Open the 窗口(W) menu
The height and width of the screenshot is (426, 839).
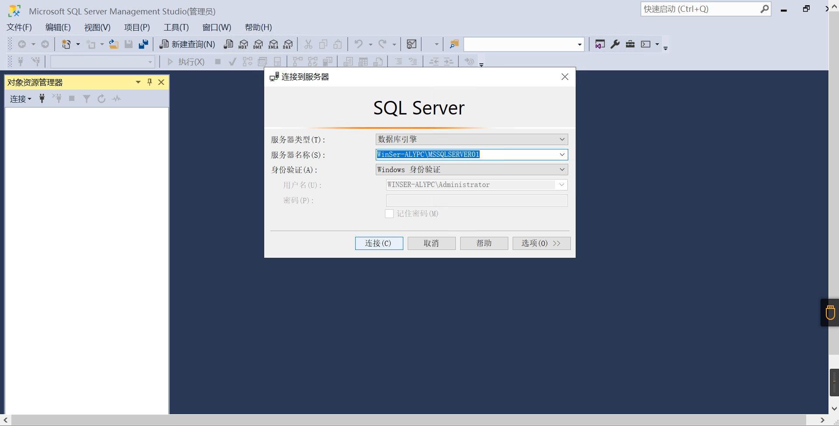(217, 28)
